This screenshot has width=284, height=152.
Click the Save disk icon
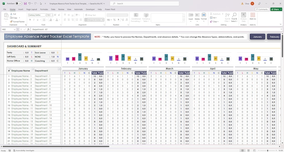[x=25, y=4]
